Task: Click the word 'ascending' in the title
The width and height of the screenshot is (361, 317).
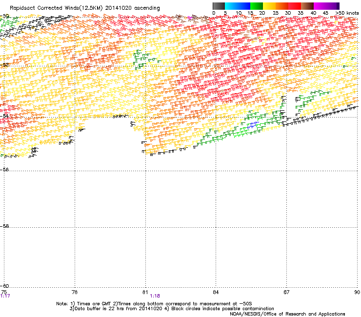Action: [147, 8]
